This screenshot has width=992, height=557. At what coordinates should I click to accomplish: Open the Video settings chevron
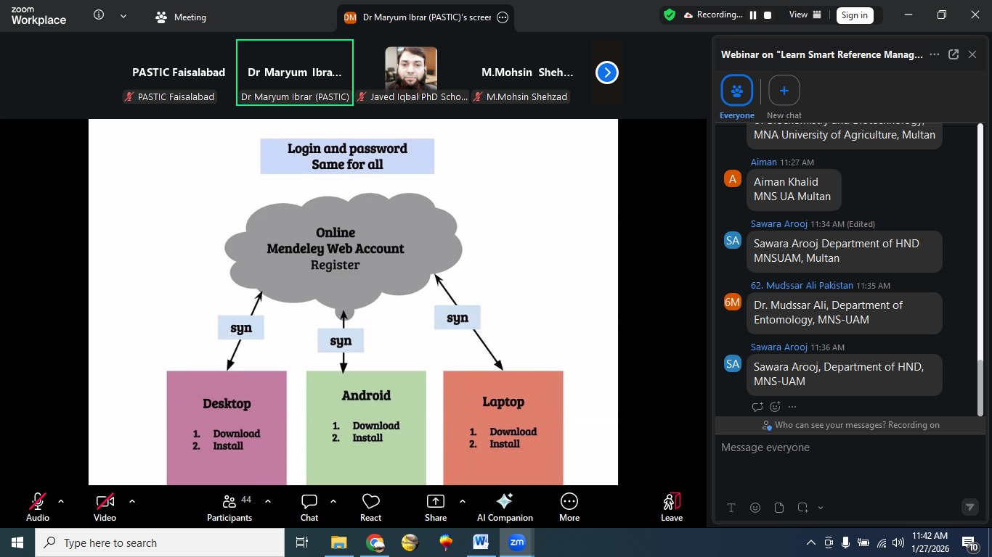click(x=132, y=500)
